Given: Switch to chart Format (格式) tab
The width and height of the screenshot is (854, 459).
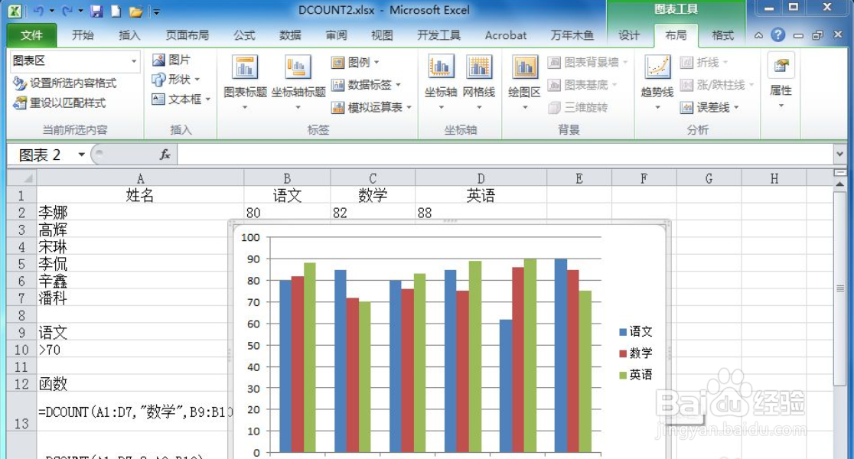Looking at the screenshot, I should [x=722, y=35].
